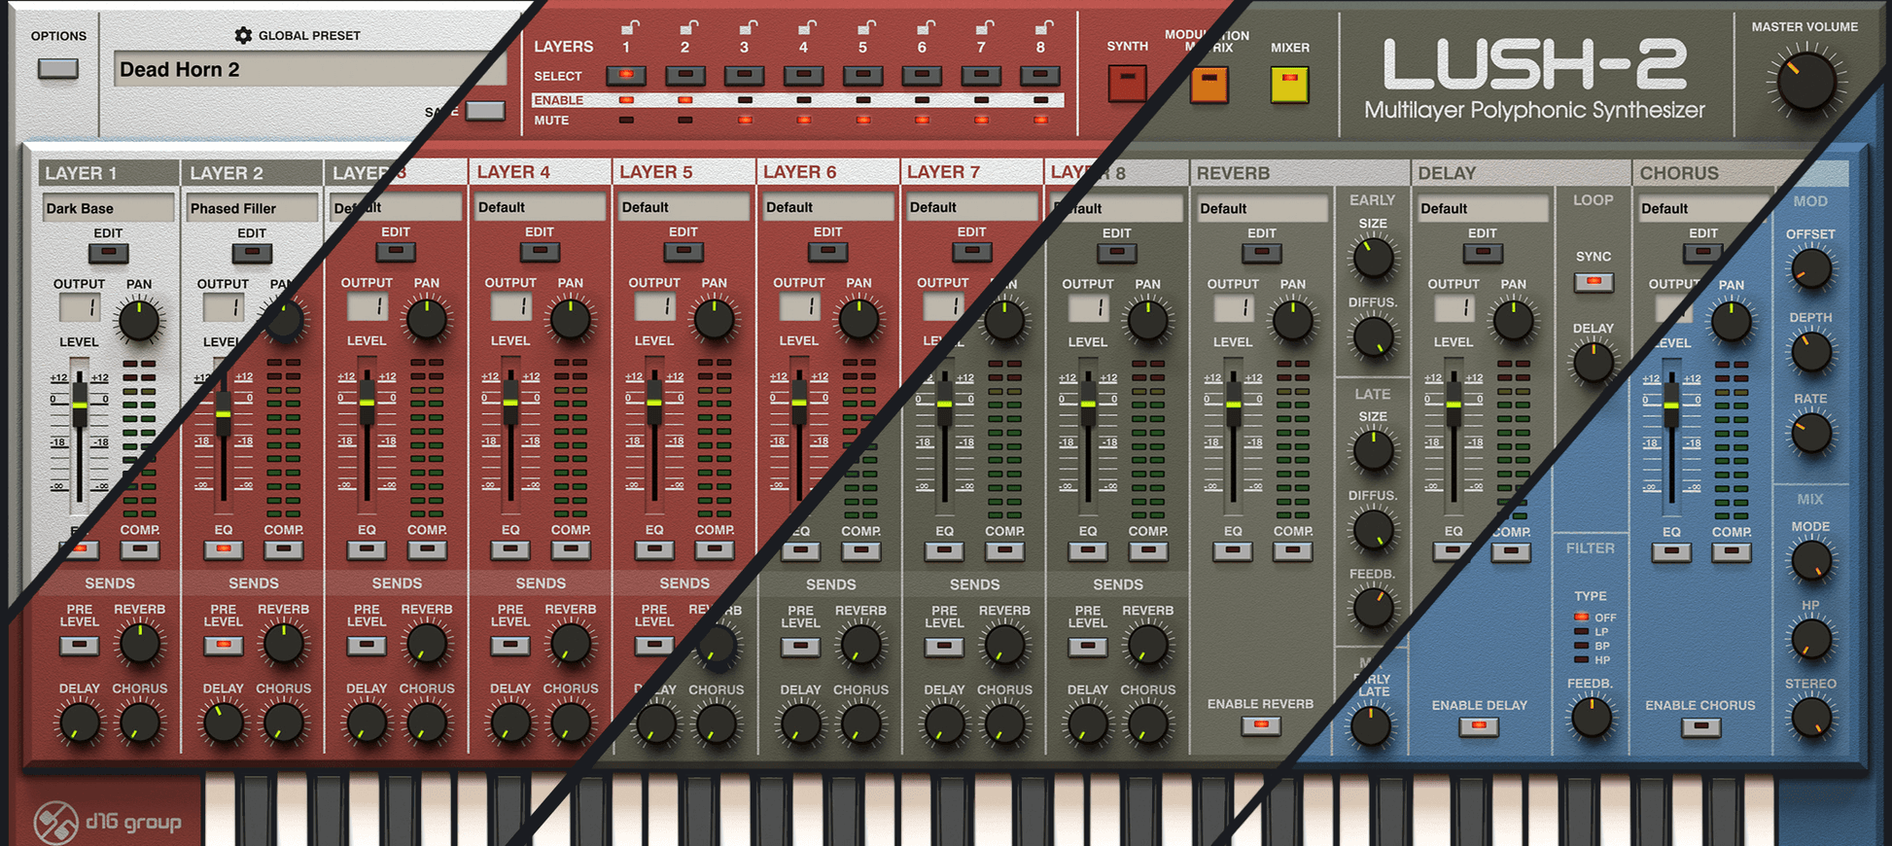Click Chorus Mix Mode knob

coord(1810,561)
